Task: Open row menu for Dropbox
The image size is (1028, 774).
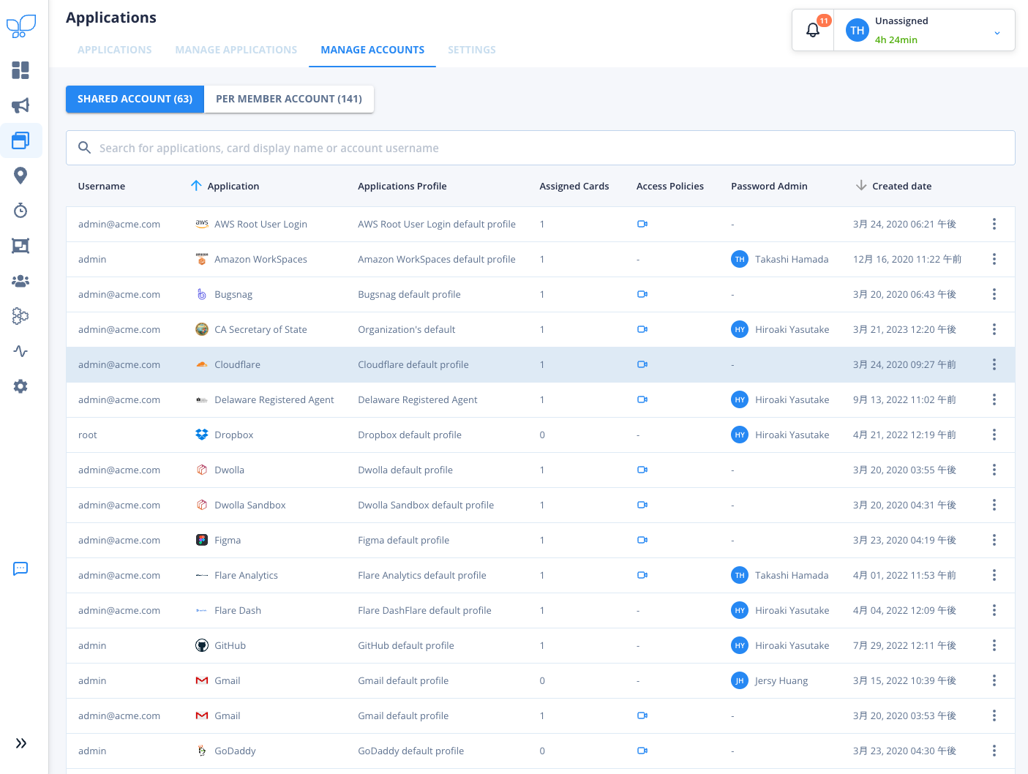Action: coord(994,435)
